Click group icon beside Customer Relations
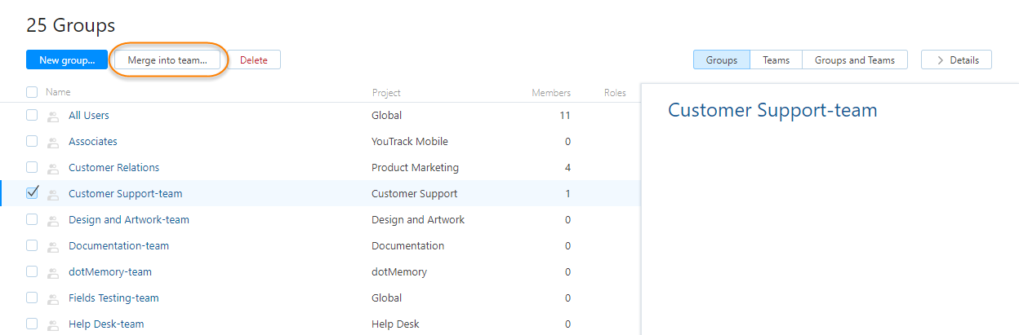Image resolution: width=1019 pixels, height=335 pixels. coord(53,168)
